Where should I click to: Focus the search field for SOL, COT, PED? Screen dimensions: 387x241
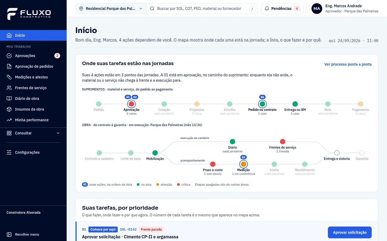(202, 9)
